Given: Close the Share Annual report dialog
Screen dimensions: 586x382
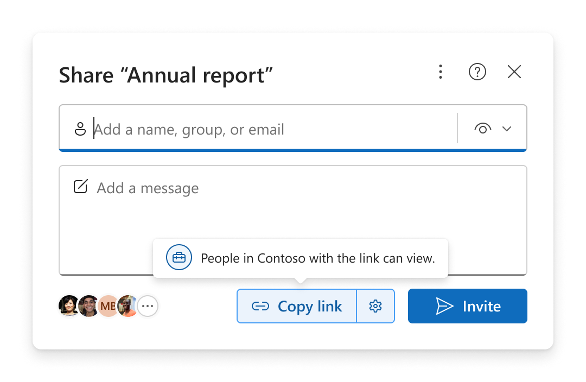Looking at the screenshot, I should tap(514, 72).
